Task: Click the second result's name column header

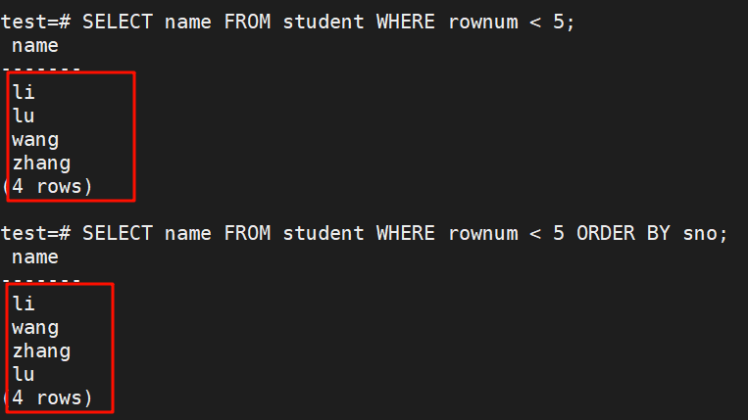Action: 35,257
